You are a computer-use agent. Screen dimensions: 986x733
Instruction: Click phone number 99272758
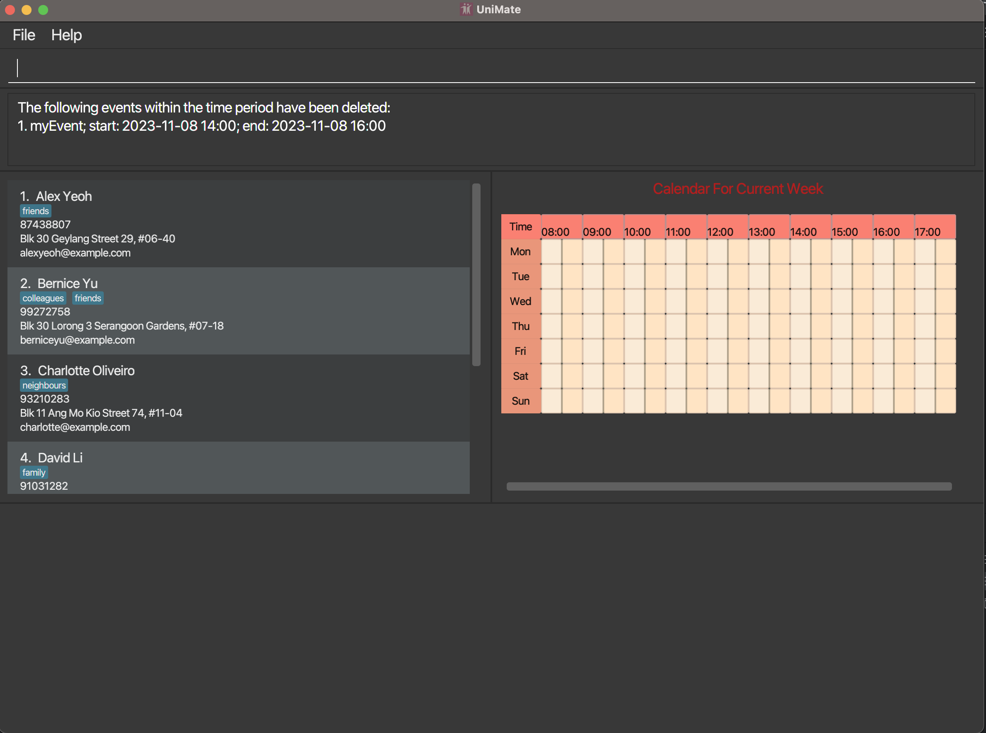(x=45, y=312)
